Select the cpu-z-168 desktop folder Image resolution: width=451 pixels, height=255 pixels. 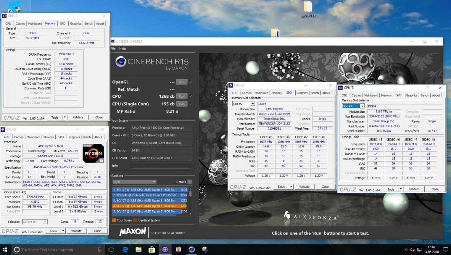(x=308, y=10)
